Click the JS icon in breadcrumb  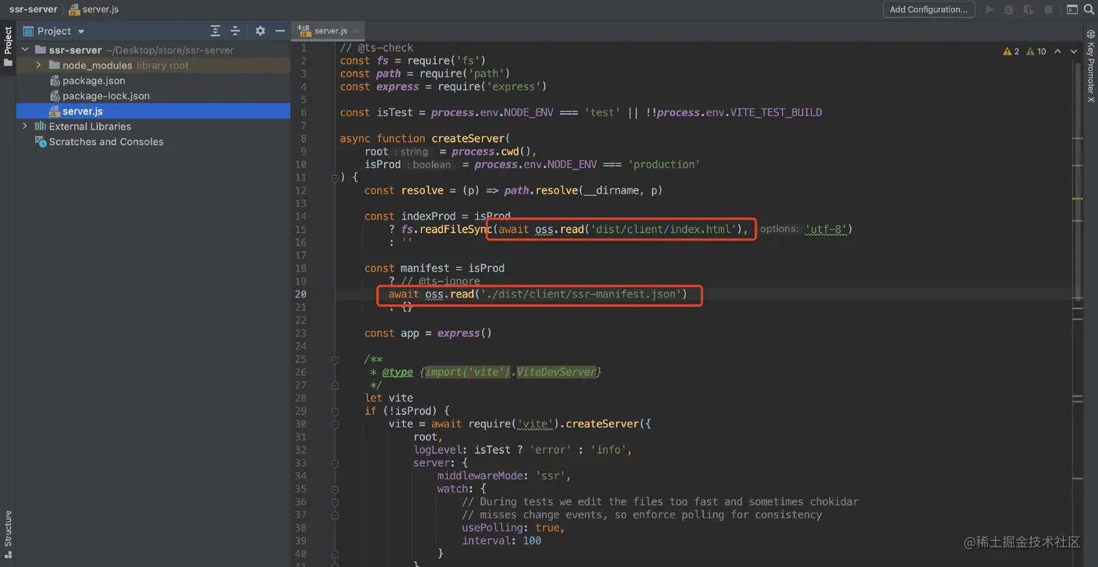[74, 9]
